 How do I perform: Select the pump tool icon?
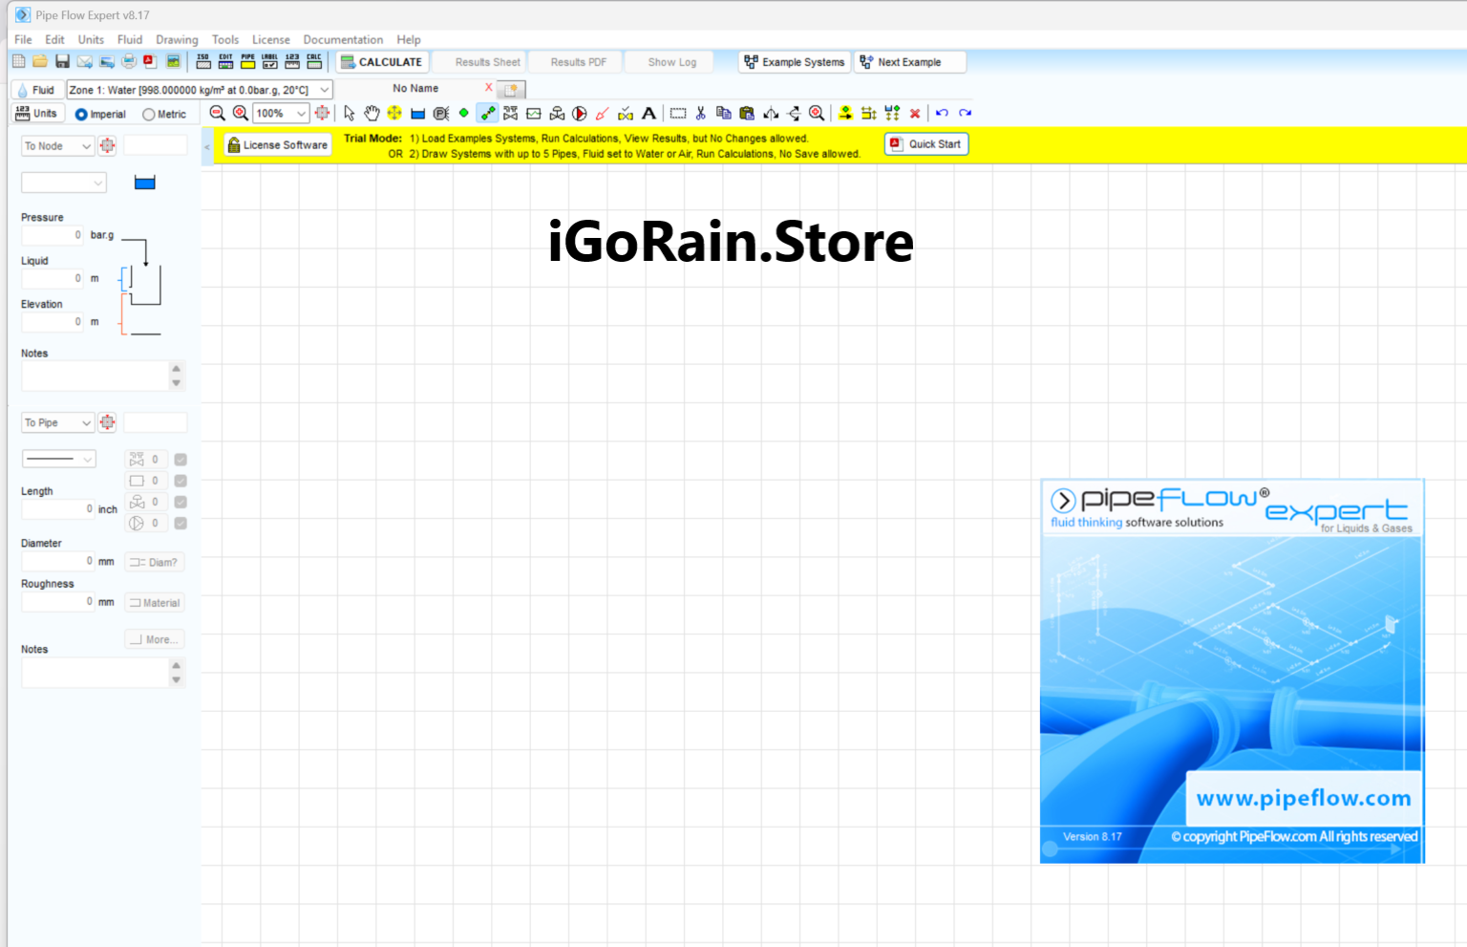tap(580, 113)
